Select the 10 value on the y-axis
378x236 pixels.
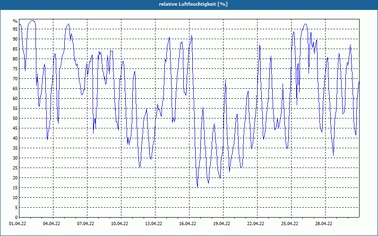tap(15, 198)
